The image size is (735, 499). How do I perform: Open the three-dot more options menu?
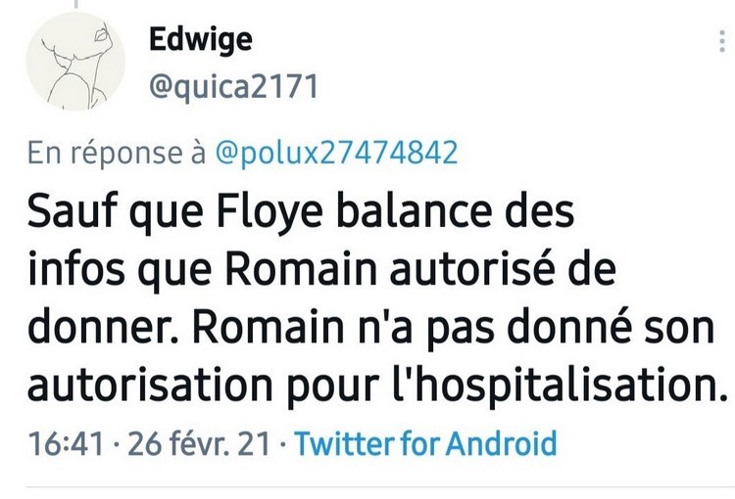pos(722,41)
